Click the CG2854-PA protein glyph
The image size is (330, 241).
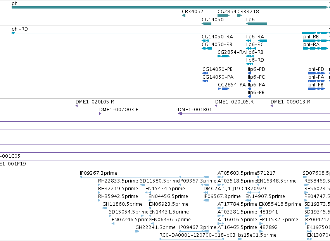click(223, 89)
